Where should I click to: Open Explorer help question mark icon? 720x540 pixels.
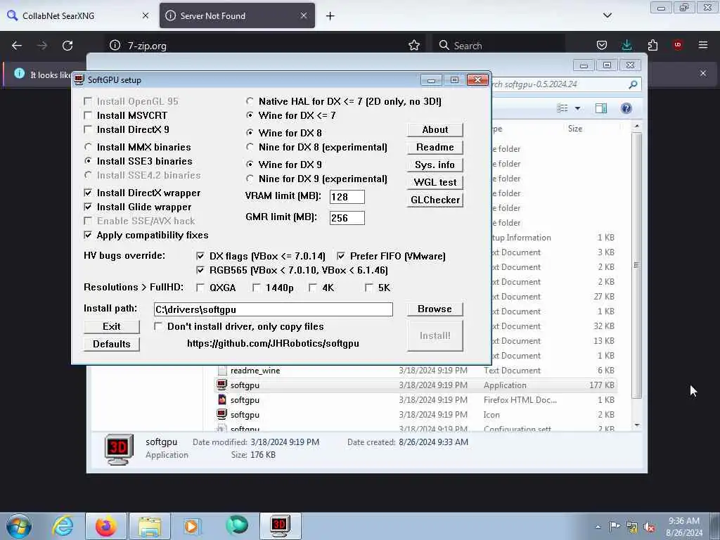click(626, 108)
